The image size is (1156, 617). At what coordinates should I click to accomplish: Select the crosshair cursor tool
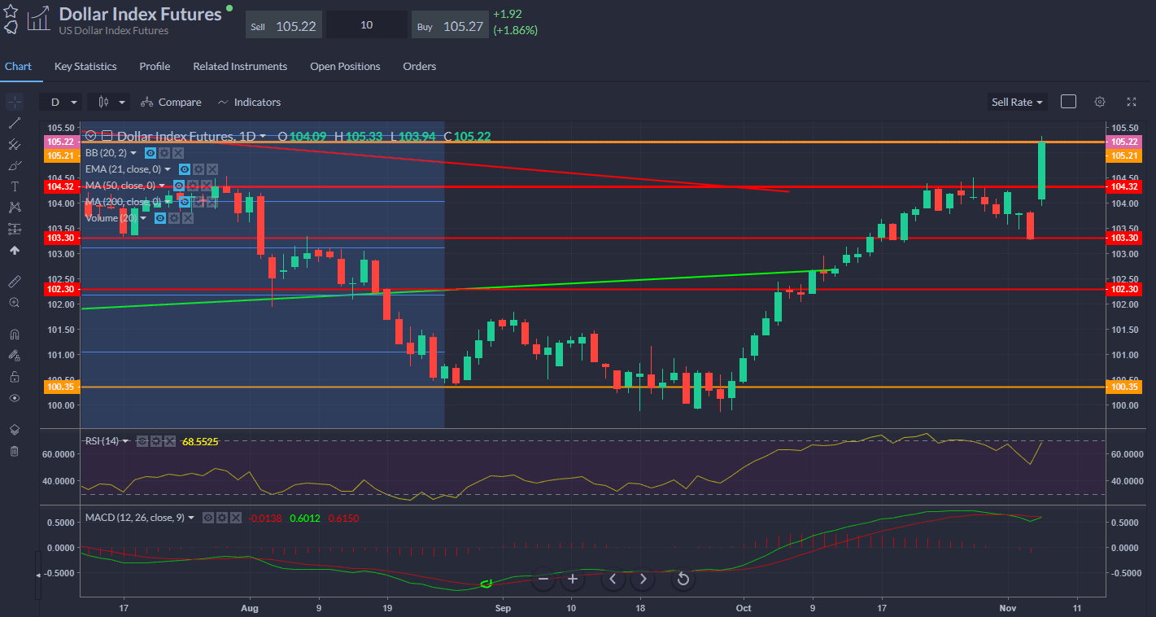coord(15,102)
